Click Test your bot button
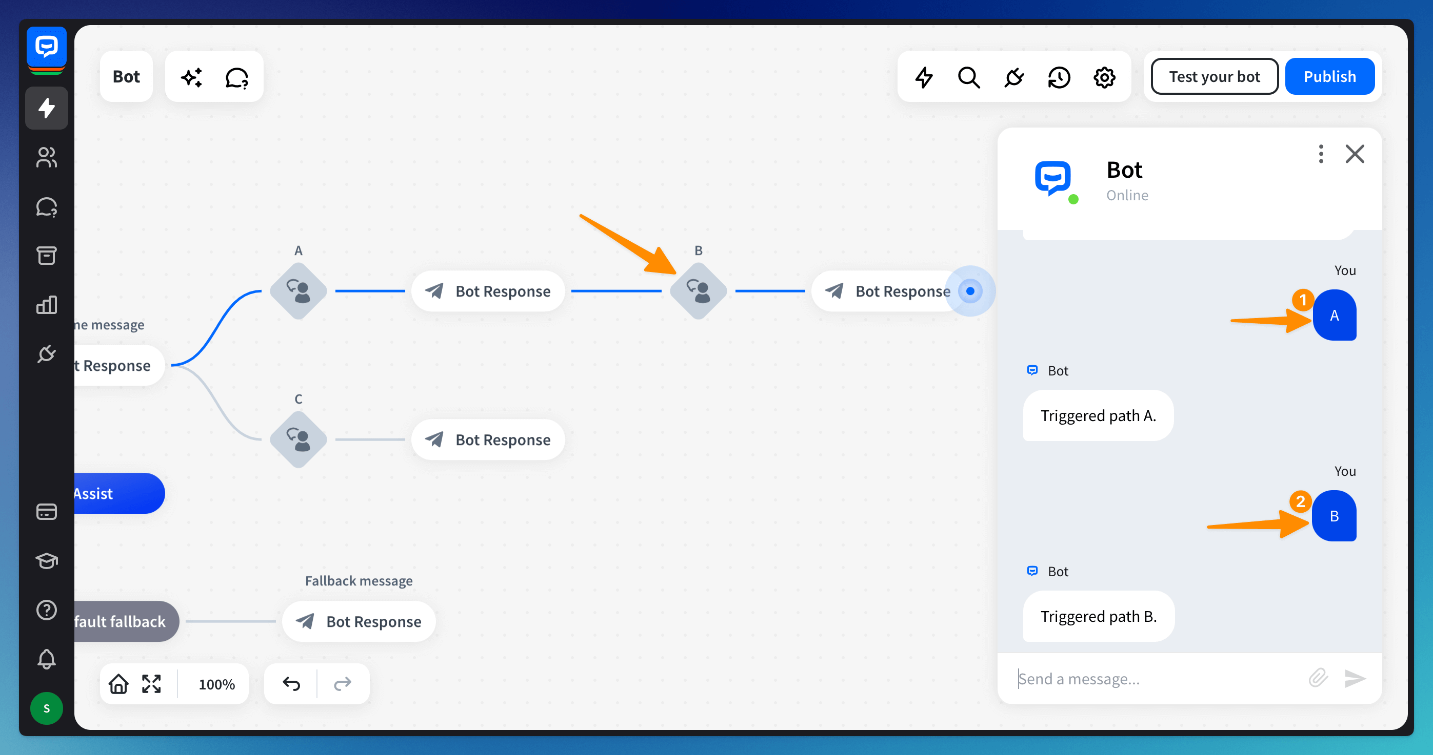Screen dimensions: 1433x755 [1214, 77]
